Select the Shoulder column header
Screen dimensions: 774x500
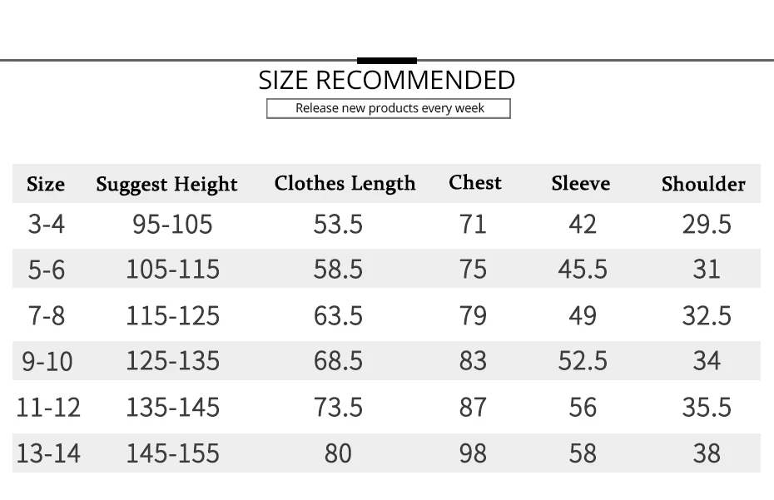703,184
